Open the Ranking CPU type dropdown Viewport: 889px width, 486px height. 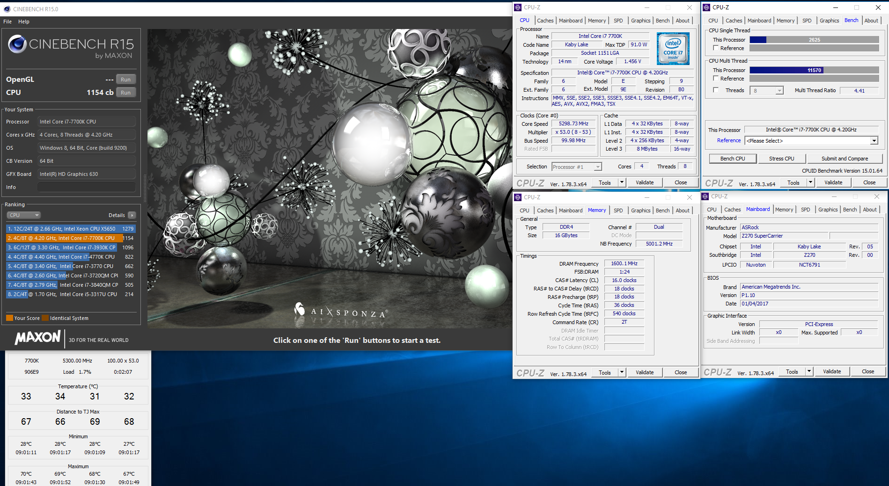click(x=23, y=215)
